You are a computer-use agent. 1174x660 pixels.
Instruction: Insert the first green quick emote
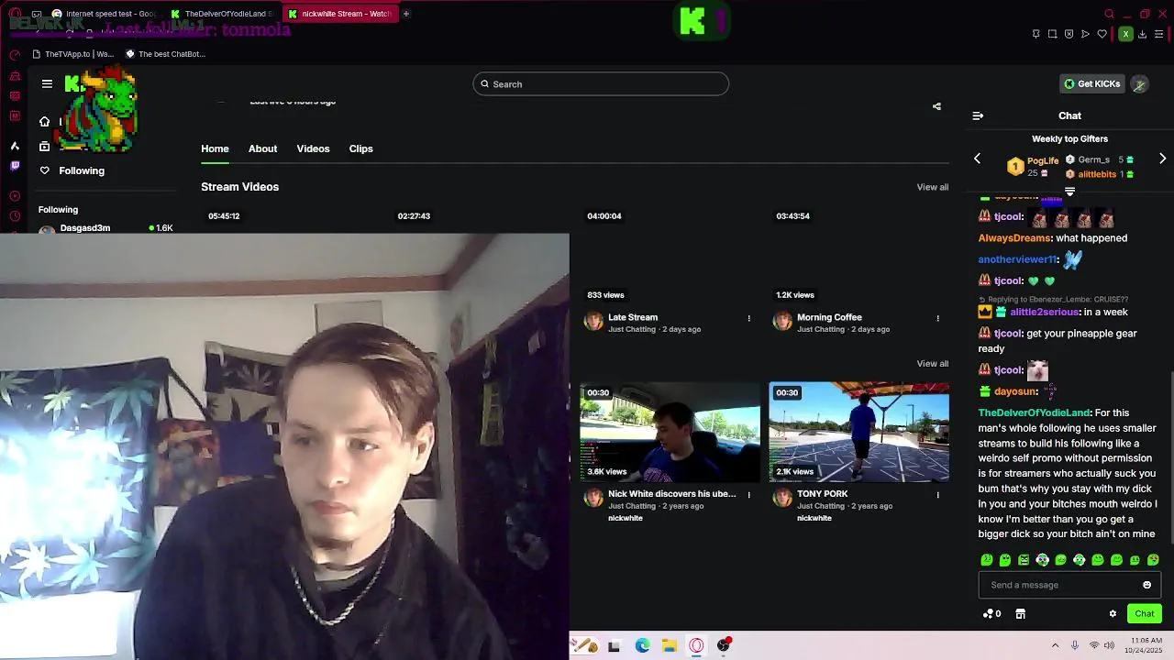coord(987,560)
